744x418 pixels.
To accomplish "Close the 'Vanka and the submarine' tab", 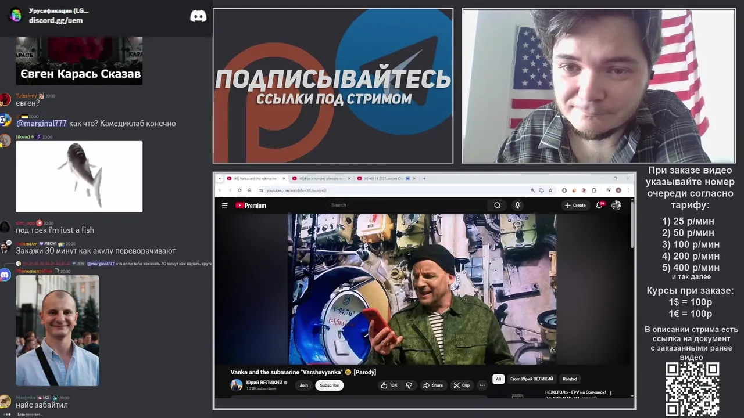I will tap(284, 179).
